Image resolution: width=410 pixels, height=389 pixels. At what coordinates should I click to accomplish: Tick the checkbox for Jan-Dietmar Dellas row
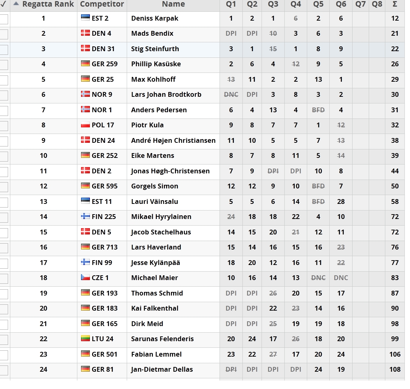click(4, 371)
